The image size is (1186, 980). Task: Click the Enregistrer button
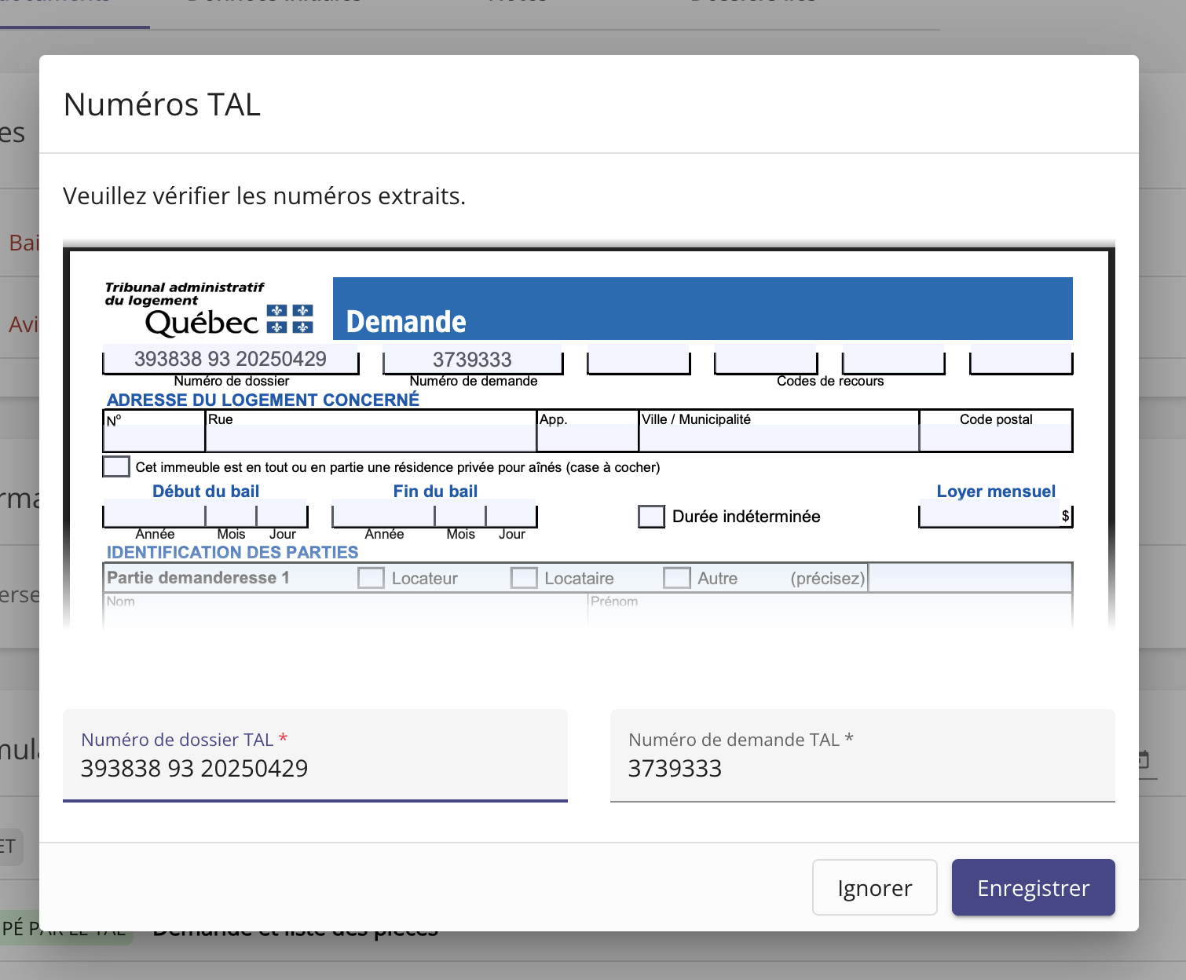pyautogui.click(x=1033, y=887)
